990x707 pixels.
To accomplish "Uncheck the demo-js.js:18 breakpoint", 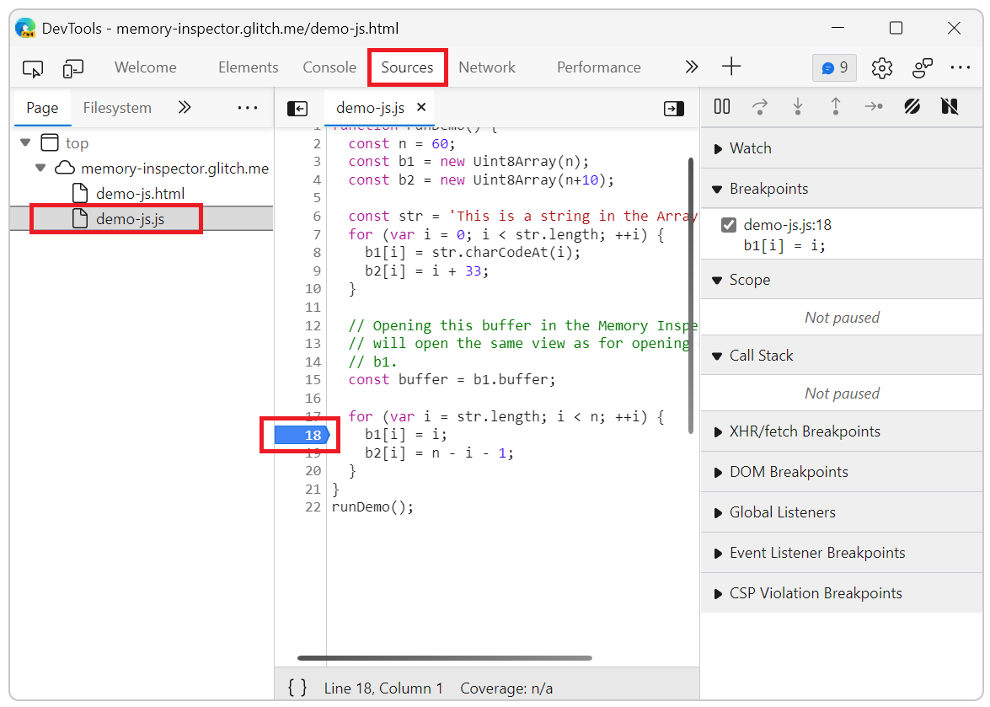I will point(729,224).
